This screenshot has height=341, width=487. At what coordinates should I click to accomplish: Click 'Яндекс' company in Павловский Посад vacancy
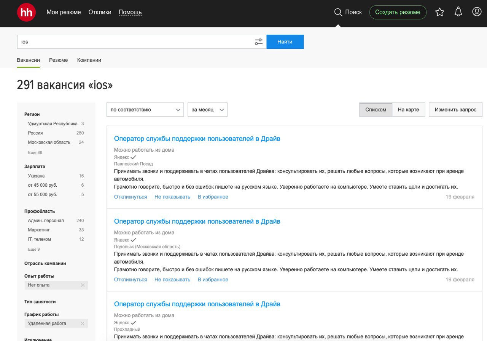pos(121,157)
